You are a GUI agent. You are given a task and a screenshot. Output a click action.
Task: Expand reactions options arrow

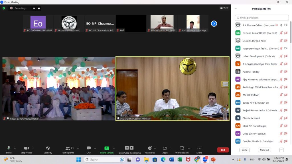coord(155,148)
